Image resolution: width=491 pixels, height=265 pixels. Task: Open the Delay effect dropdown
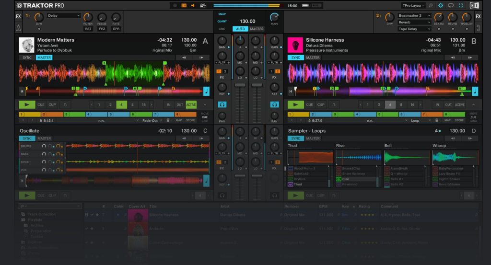pyautogui.click(x=64, y=15)
